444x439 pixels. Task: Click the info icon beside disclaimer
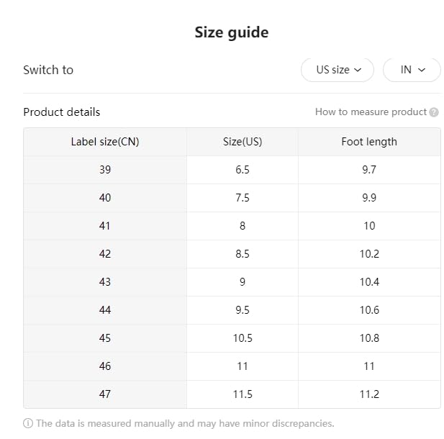coord(28,423)
